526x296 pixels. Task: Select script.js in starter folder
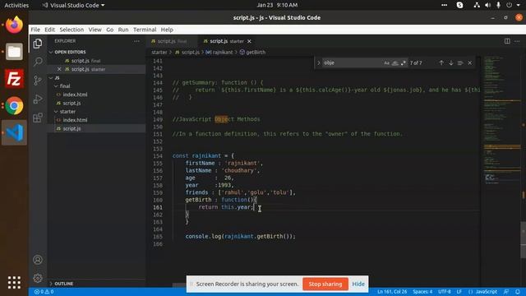72,128
